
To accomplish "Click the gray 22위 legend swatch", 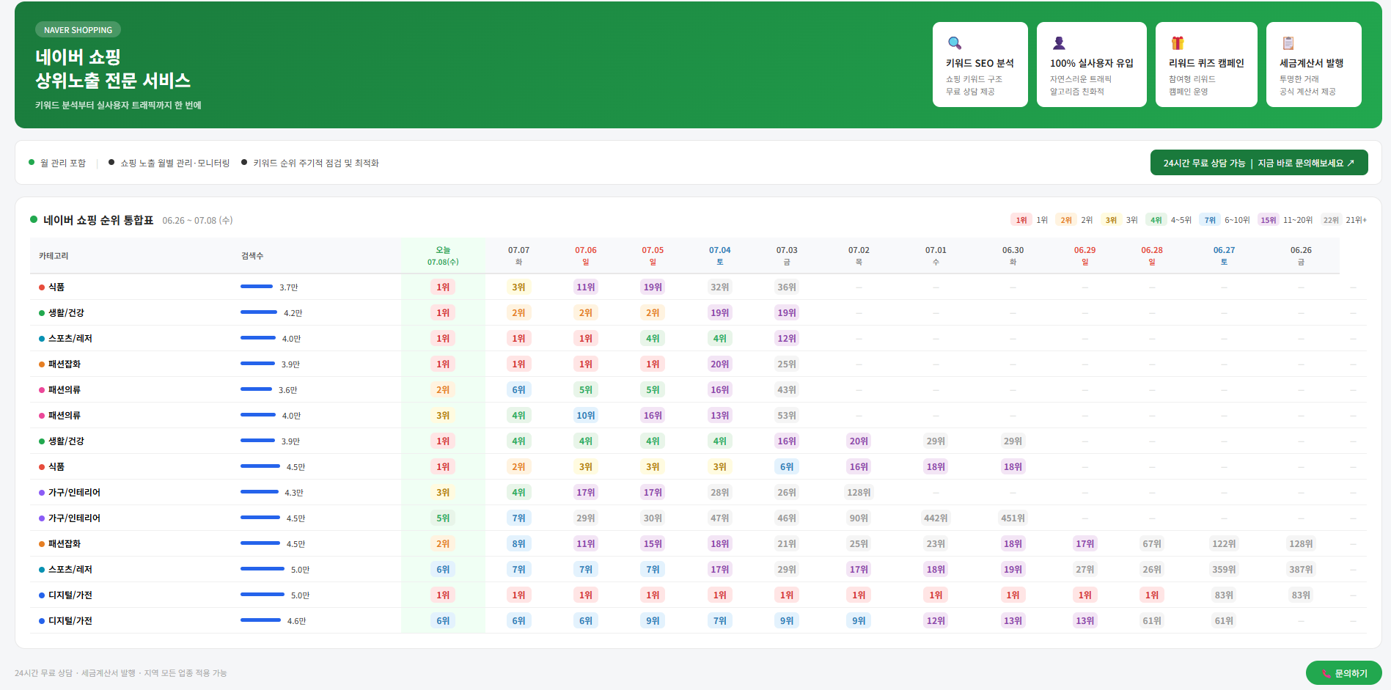I will click(x=1331, y=220).
